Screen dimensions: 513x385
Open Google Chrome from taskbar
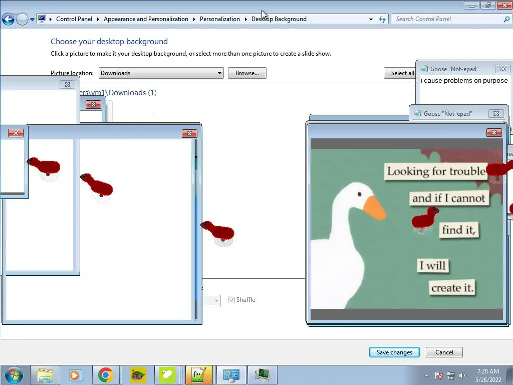click(105, 375)
